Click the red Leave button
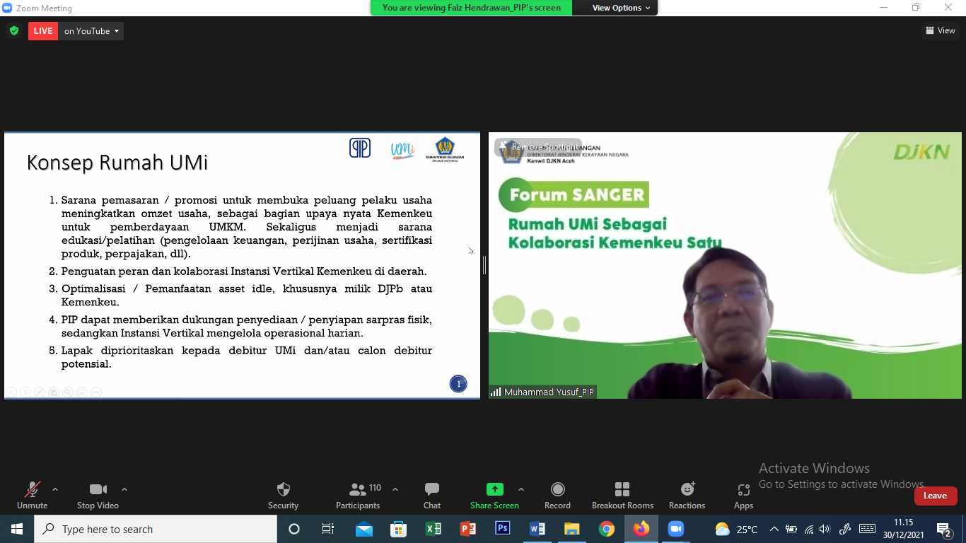 (935, 496)
